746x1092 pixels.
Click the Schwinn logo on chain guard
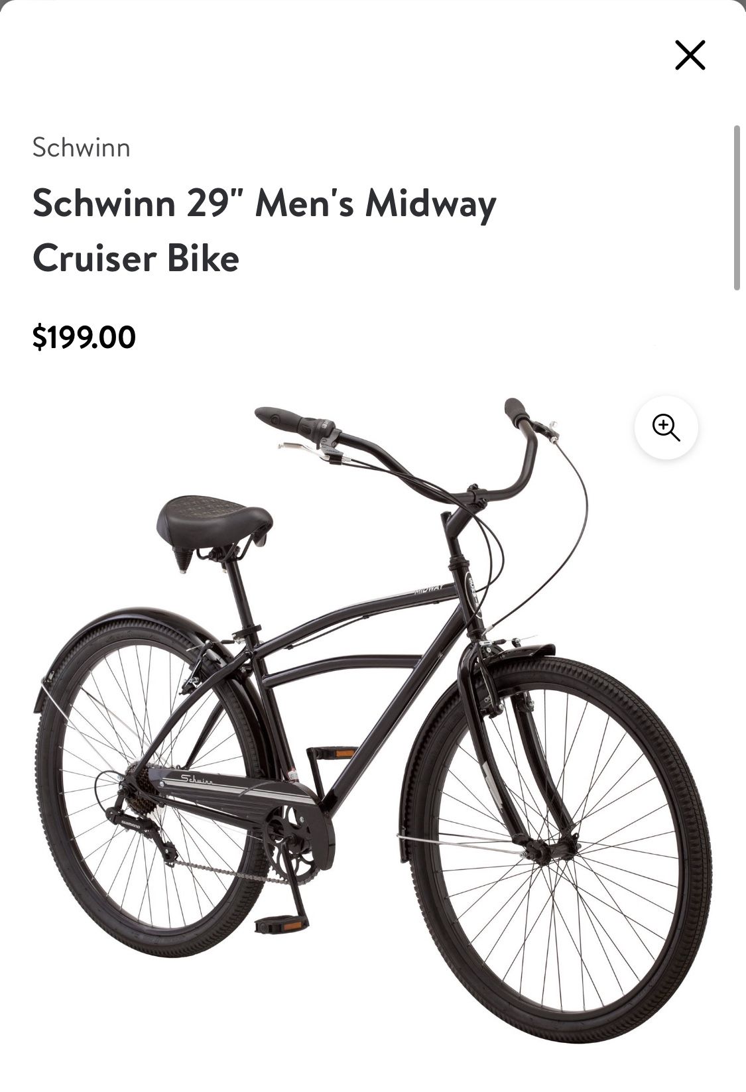[x=198, y=779]
